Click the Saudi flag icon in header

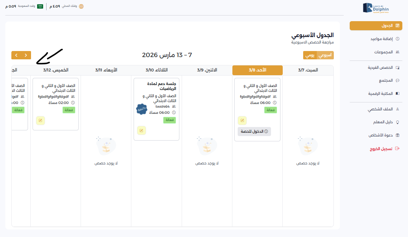coord(40,6)
